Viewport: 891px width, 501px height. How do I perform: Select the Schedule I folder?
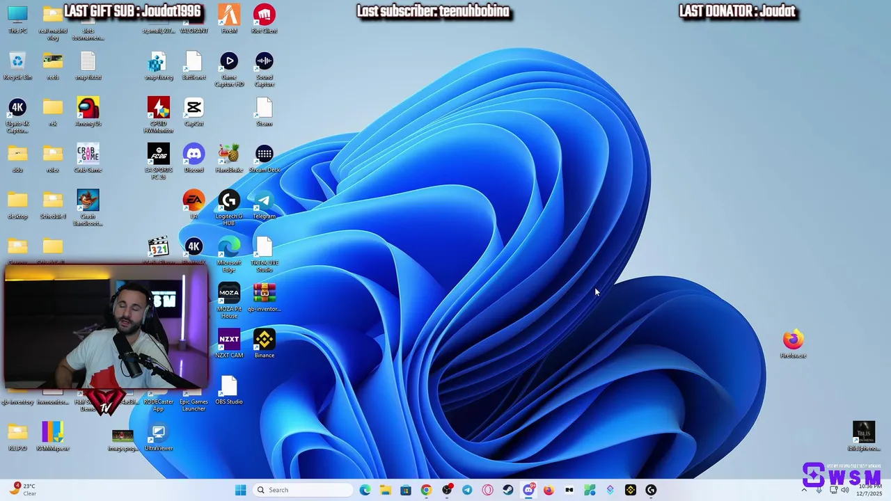tap(53, 205)
